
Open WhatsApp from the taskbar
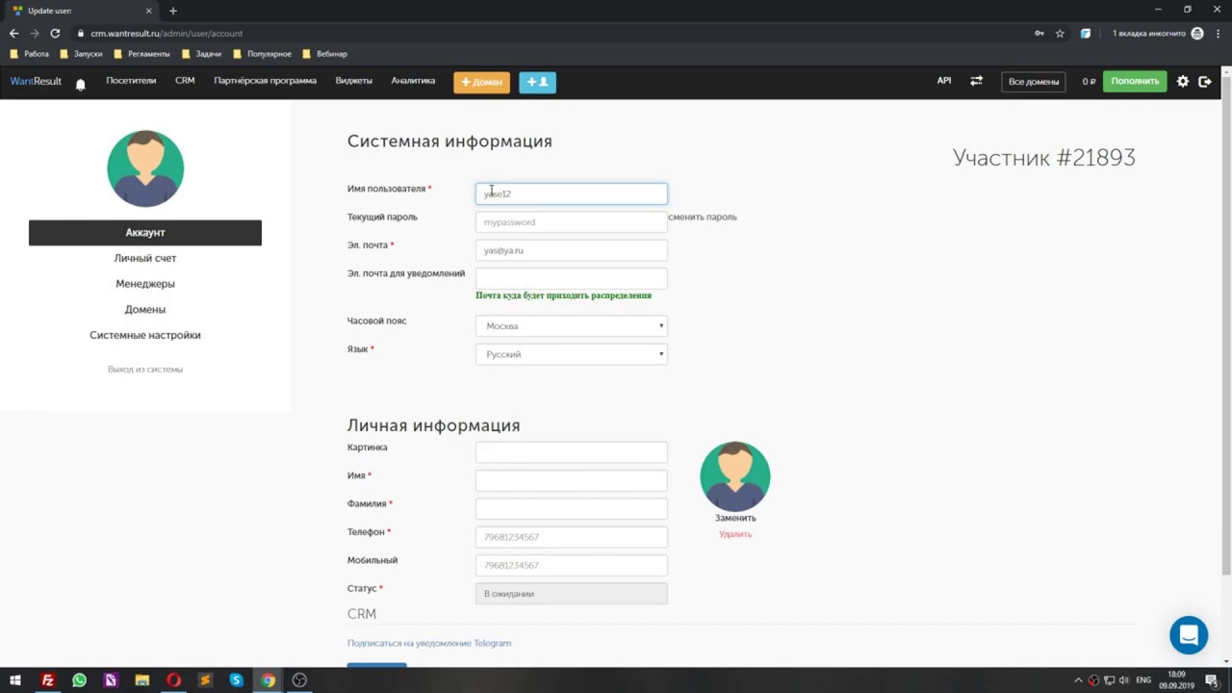(79, 680)
